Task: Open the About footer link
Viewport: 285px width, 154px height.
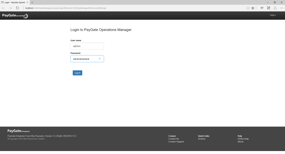Action: point(240,142)
